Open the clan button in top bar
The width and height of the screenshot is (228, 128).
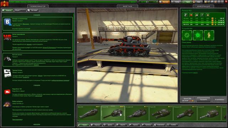[197, 2]
